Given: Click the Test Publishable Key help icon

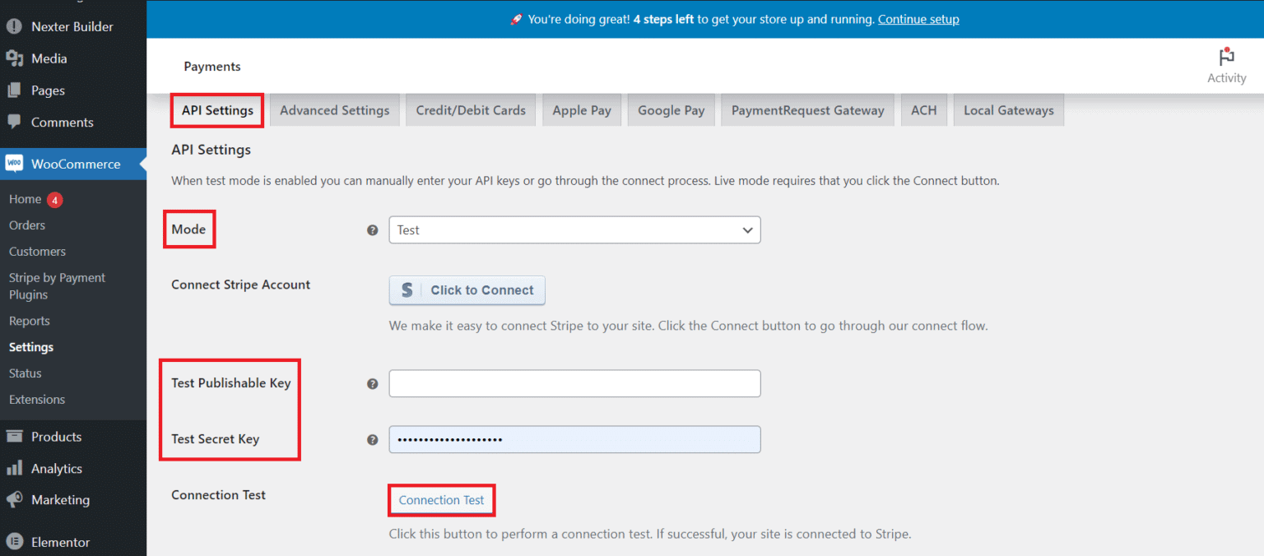Looking at the screenshot, I should pos(372,383).
